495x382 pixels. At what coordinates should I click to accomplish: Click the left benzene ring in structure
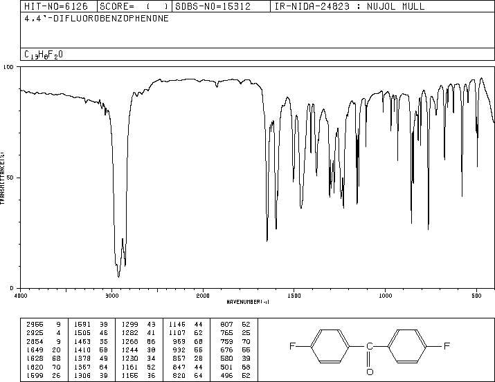(330, 346)
